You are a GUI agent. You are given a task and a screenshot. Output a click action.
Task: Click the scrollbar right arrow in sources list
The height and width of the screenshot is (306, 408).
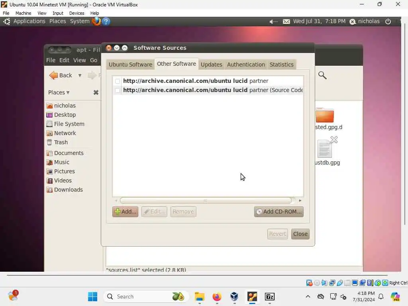point(300,200)
